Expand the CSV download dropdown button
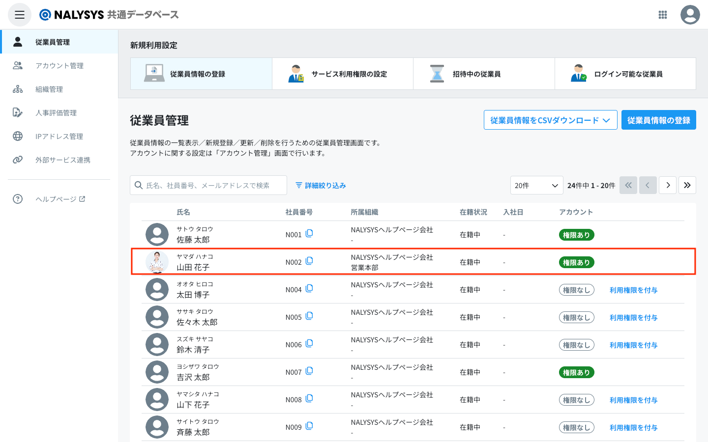Viewport: 708px width, 442px height. (550, 120)
